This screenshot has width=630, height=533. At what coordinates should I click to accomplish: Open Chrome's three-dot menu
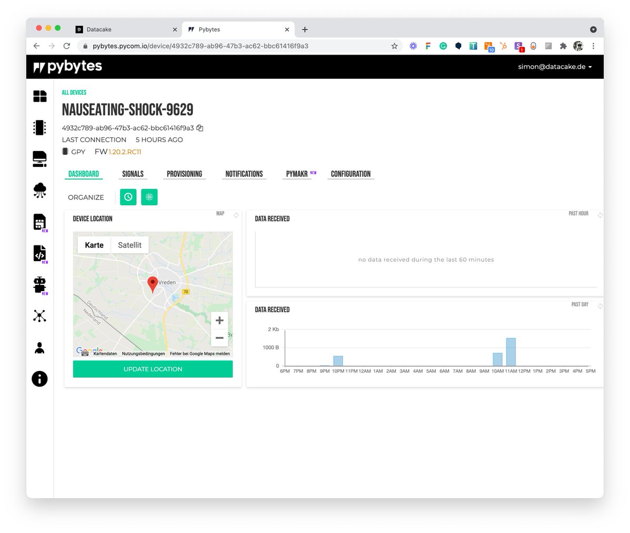[593, 46]
